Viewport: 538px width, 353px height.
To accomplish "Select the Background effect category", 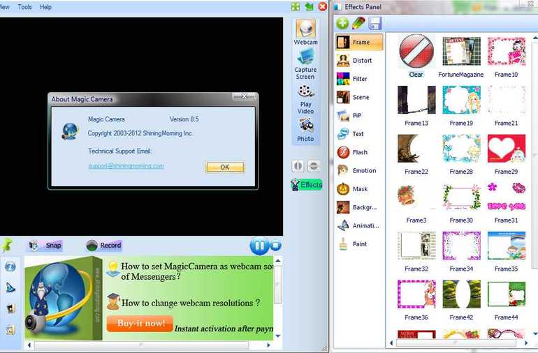I will click(359, 207).
